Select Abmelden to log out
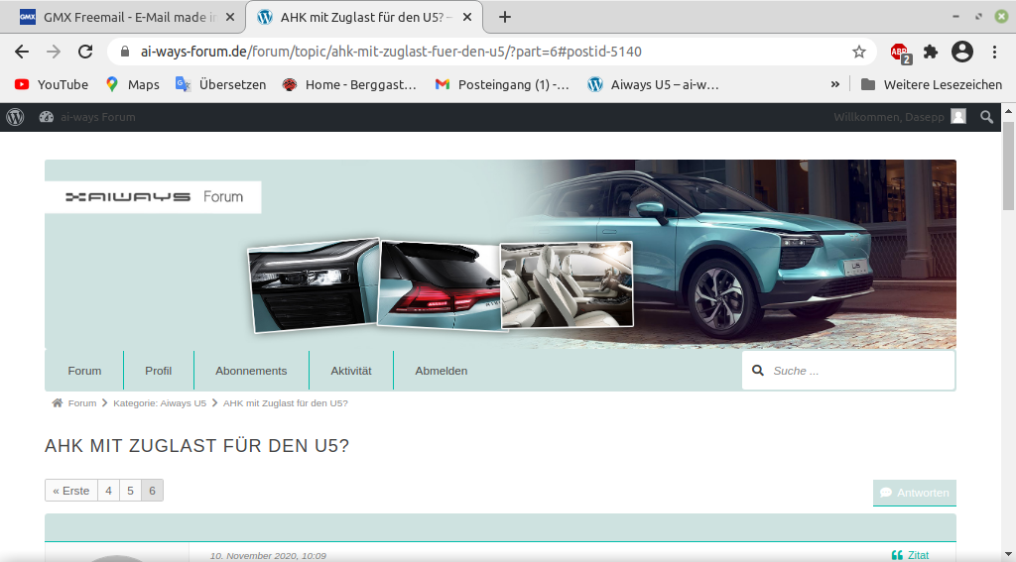Image resolution: width=1016 pixels, height=562 pixels. [x=442, y=371]
